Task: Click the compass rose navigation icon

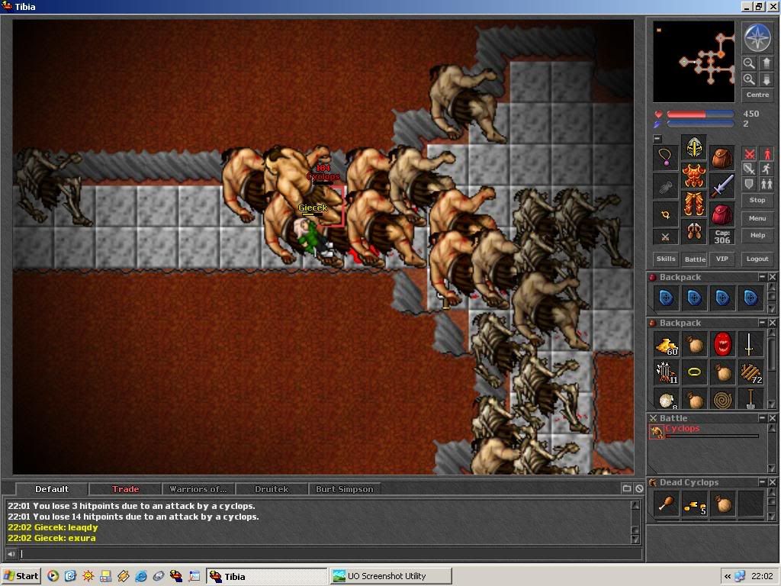Action: [x=757, y=37]
